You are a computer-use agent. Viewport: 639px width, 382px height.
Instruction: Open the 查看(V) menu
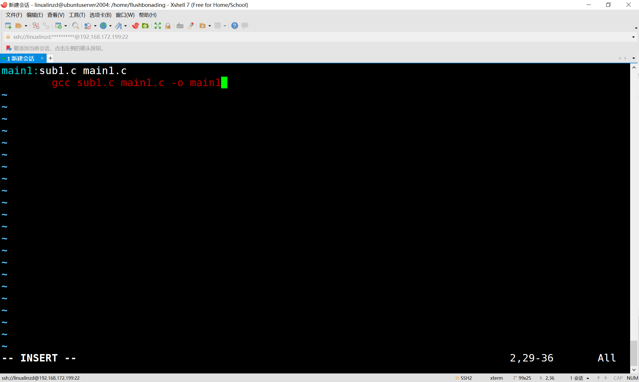click(x=56, y=15)
